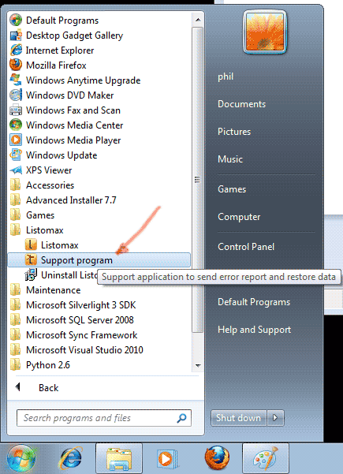Click the scroll down arrow of programs list
This screenshot has height=474, width=343.
click(x=198, y=365)
